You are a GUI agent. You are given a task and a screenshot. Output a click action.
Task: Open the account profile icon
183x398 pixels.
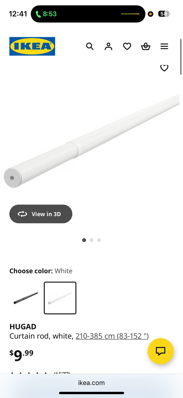pyautogui.click(x=109, y=46)
